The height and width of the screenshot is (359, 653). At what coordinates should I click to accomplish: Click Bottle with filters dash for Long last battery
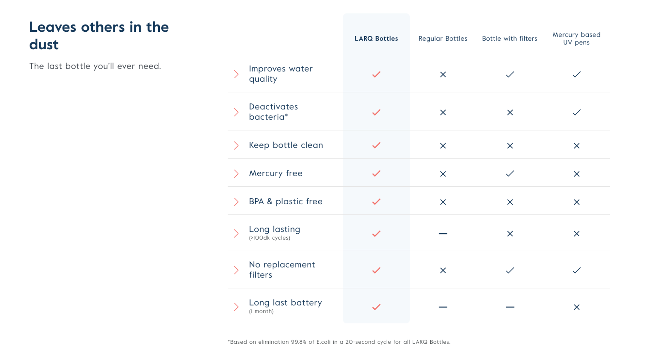pos(510,307)
